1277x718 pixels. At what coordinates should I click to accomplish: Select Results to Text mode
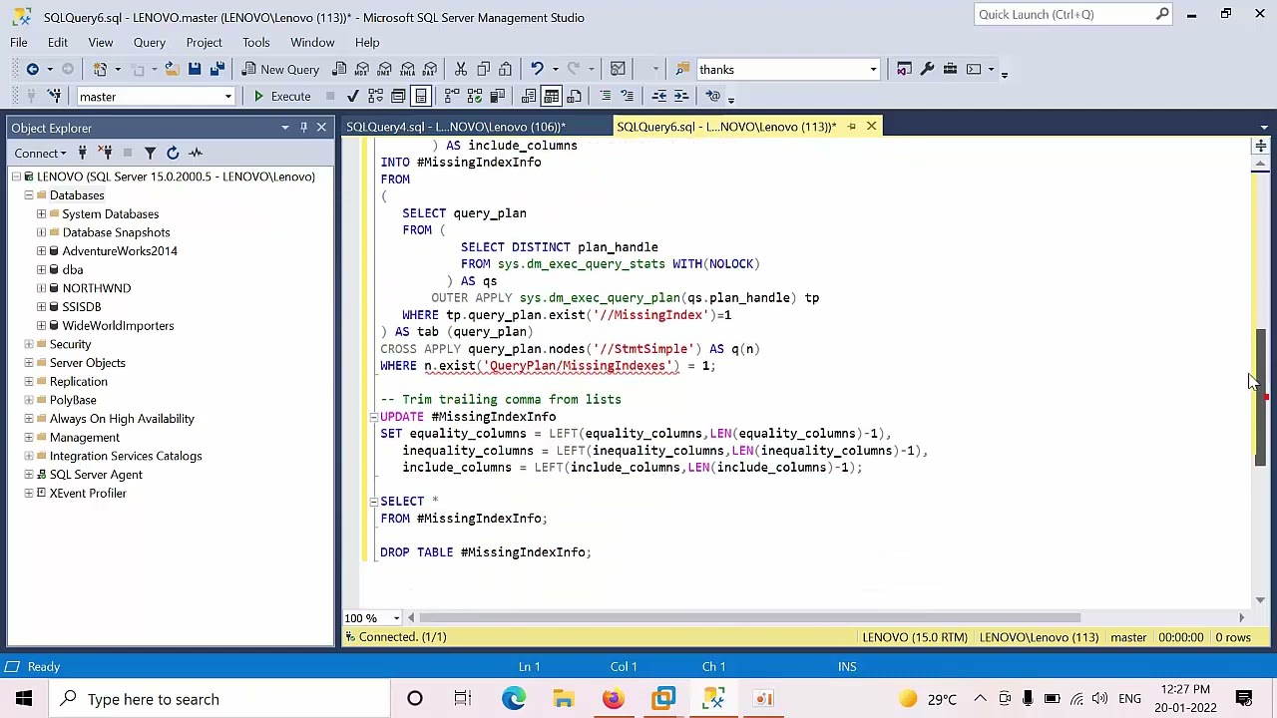(x=529, y=96)
